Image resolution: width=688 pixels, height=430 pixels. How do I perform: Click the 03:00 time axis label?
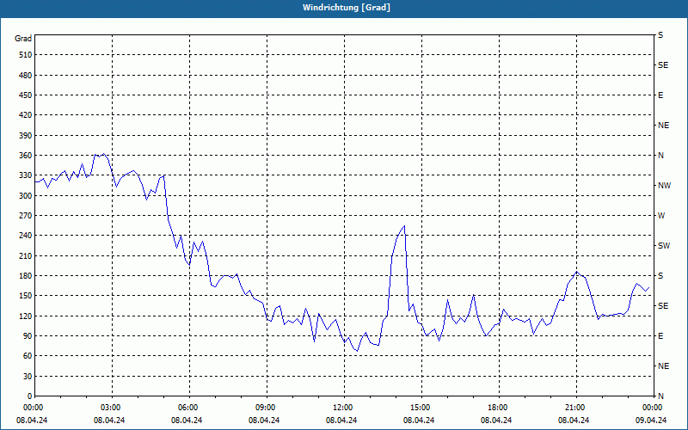pos(111,408)
